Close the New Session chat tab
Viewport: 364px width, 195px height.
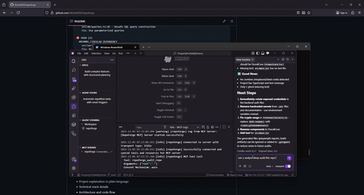(x=252, y=59)
